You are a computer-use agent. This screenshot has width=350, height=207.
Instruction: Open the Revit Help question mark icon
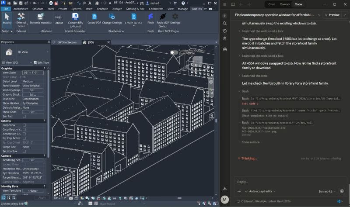pos(183,3)
